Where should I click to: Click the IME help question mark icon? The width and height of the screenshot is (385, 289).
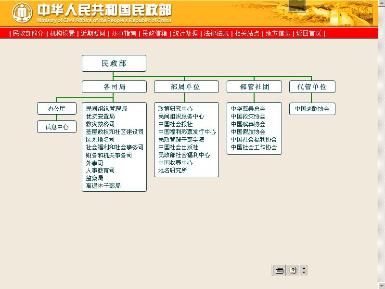point(293,270)
